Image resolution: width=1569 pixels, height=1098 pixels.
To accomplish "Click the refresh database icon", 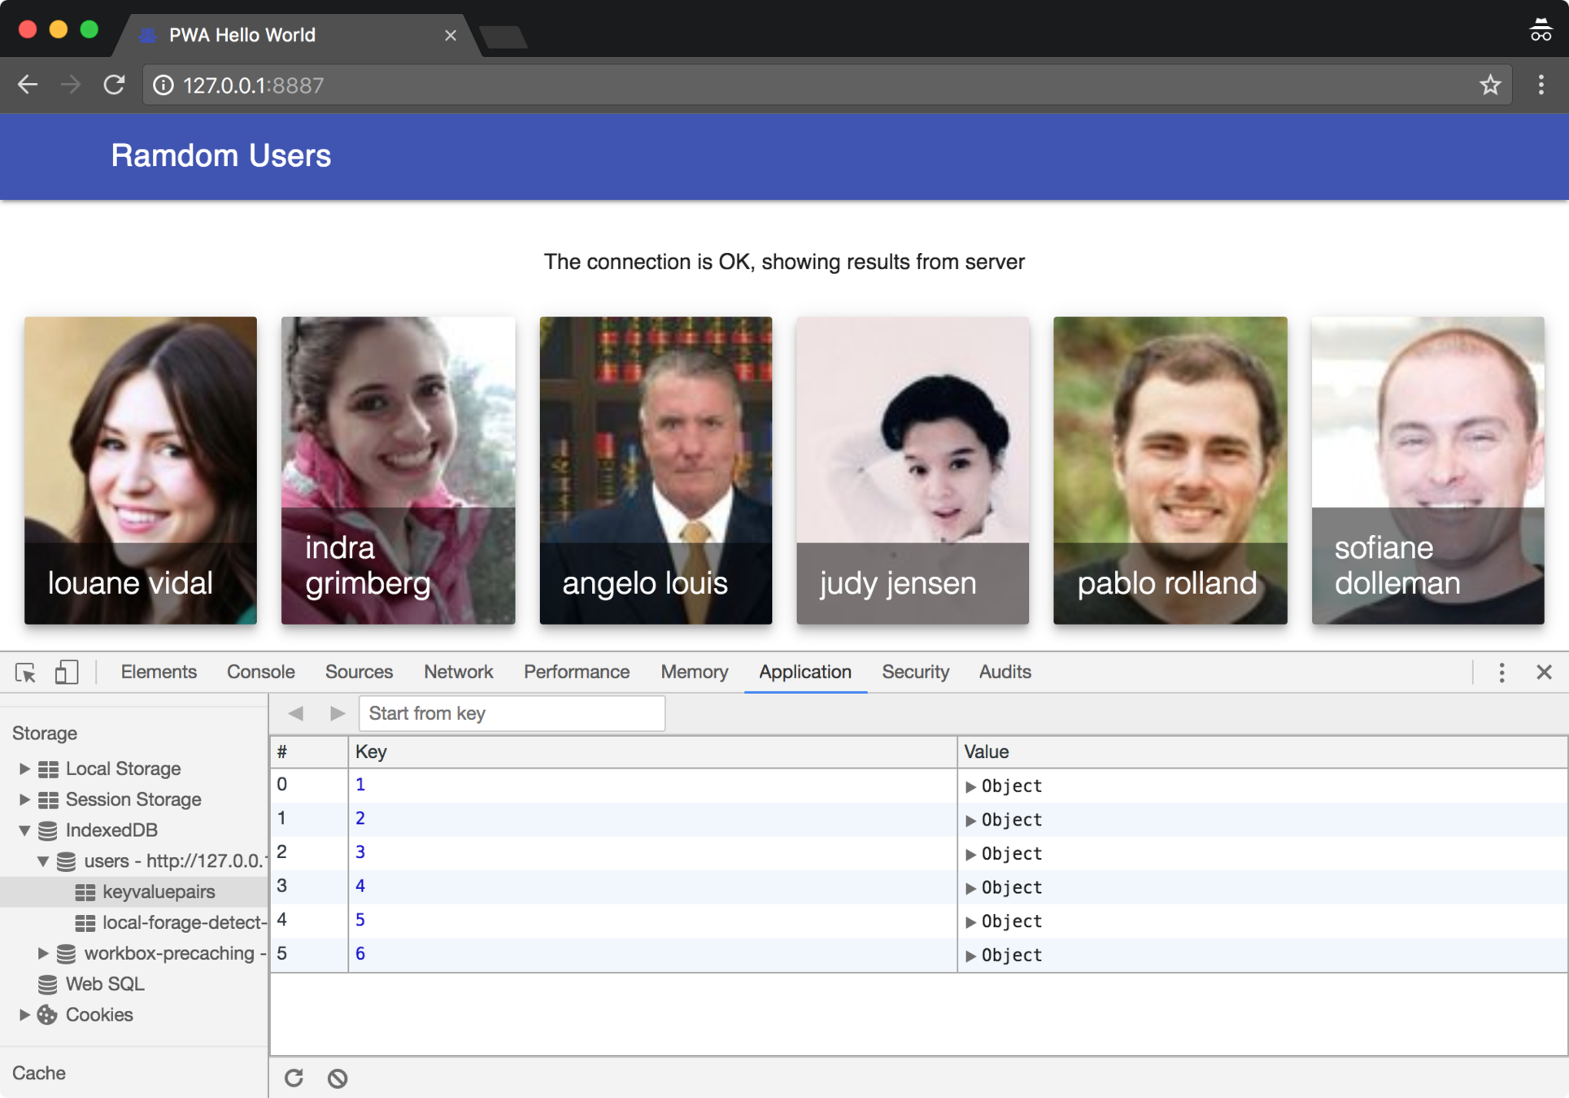I will pyautogui.click(x=294, y=1078).
